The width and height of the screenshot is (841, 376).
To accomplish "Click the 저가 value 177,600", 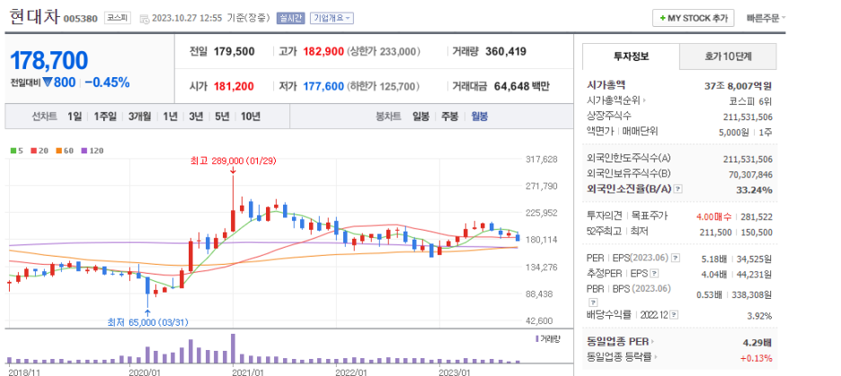I will click(x=323, y=85).
